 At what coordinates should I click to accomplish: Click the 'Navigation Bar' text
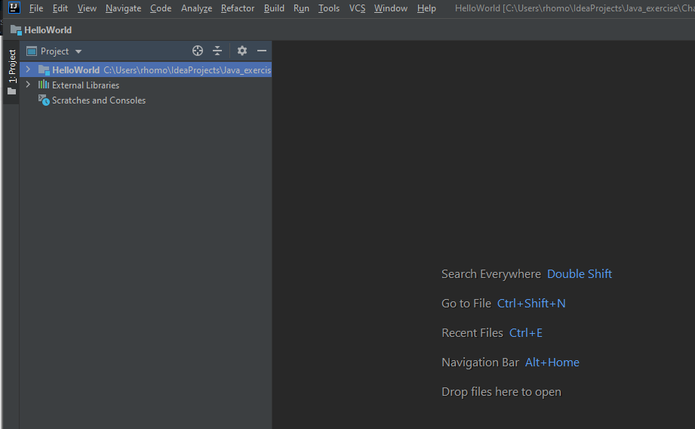(x=480, y=363)
